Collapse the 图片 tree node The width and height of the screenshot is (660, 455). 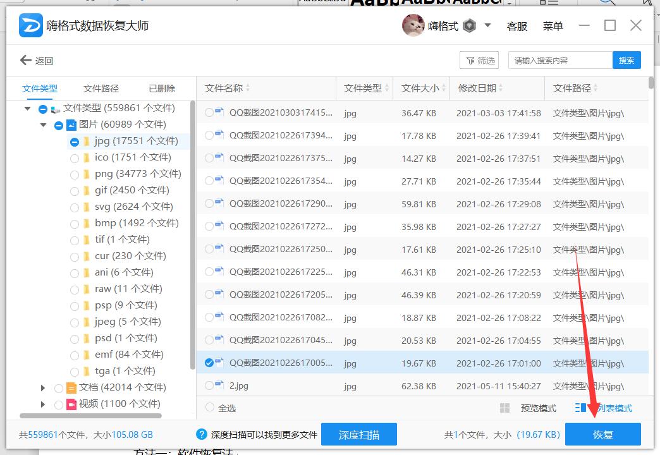pyautogui.click(x=43, y=125)
